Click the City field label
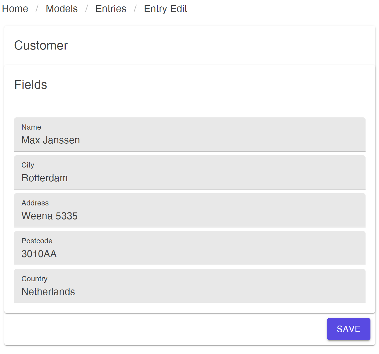This screenshot has height=354, width=379. point(28,165)
